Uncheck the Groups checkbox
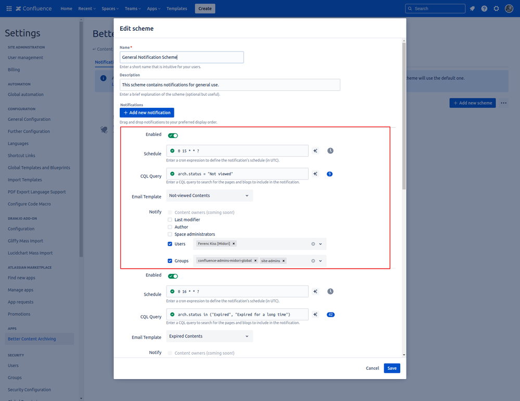This screenshot has width=520, height=401. tap(170, 261)
